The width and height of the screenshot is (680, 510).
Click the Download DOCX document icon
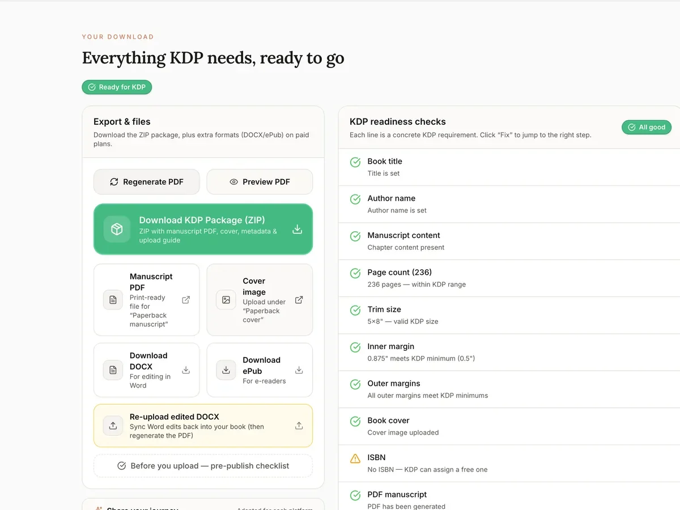click(113, 370)
